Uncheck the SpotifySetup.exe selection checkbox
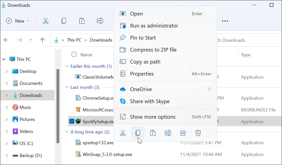This screenshot has width=282, height=165. (72, 121)
